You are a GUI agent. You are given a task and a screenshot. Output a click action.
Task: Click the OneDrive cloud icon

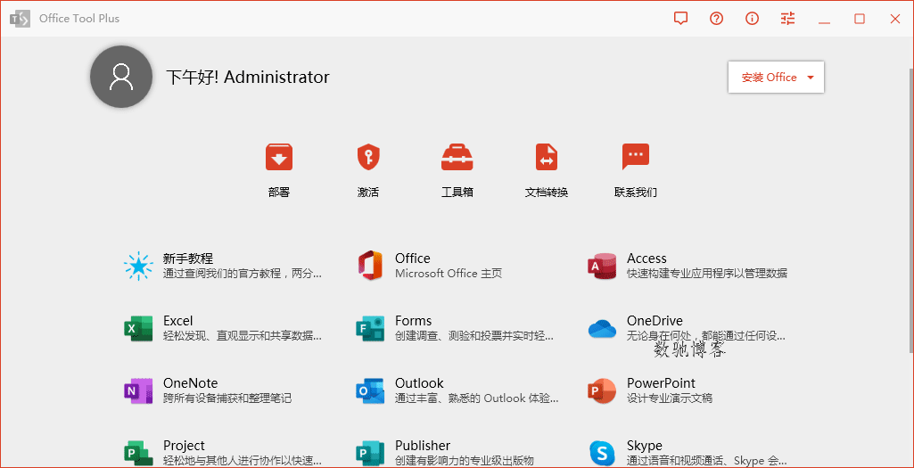click(x=602, y=329)
